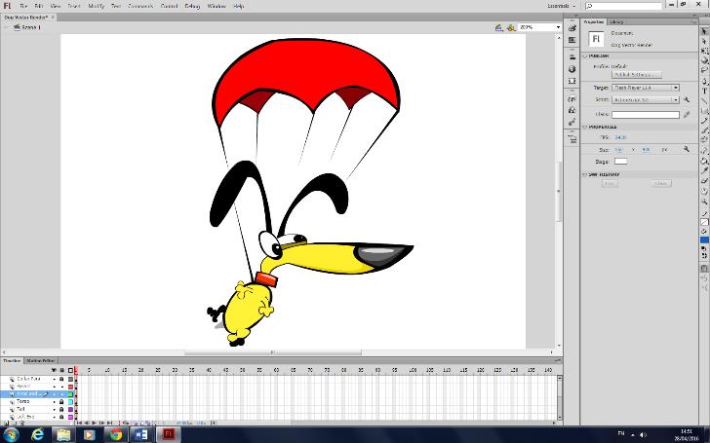Select the Subselection tool
The height and width of the screenshot is (443, 710).
pos(704,41)
